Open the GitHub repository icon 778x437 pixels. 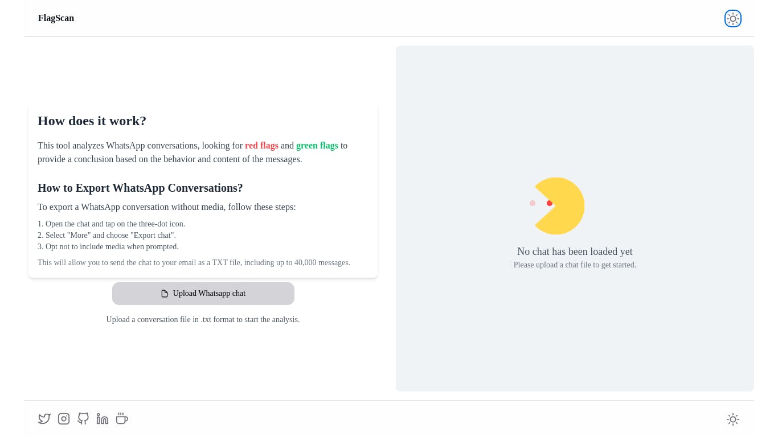pos(83,419)
